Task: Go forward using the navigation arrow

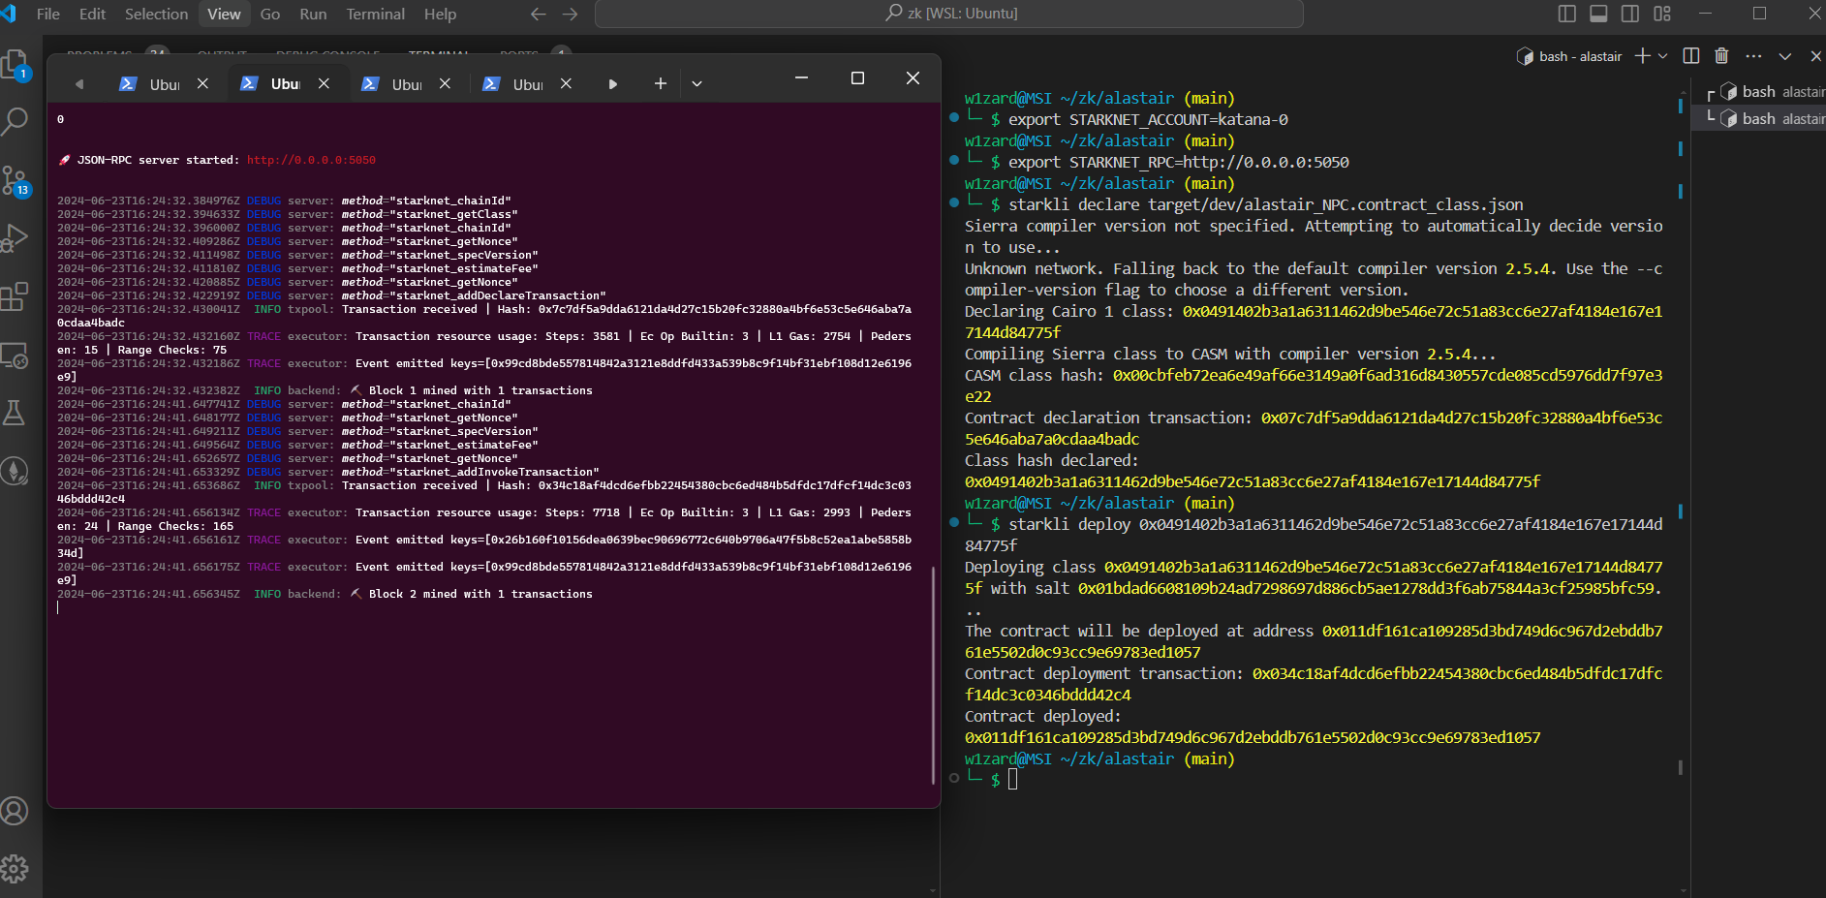Action: pos(571,14)
